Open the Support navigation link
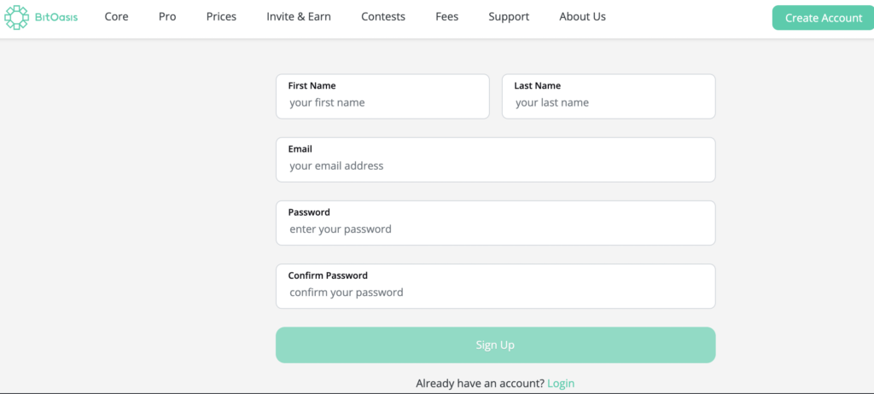The image size is (874, 394). [x=509, y=17]
